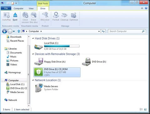Select Homegroup in navigation pane
This screenshot has width=150, height=114.
coord(13,72)
